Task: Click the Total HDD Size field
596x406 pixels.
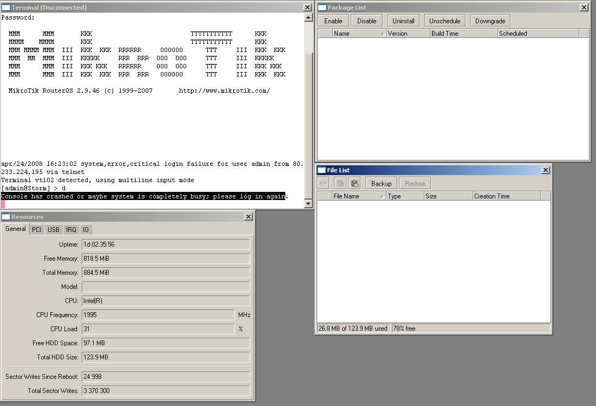Action: (166, 357)
